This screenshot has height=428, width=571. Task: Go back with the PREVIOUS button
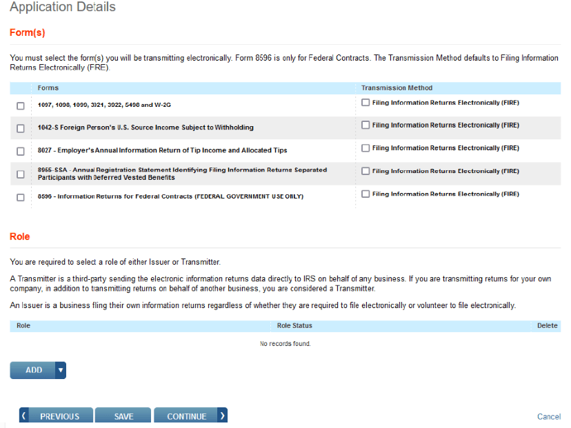tap(55, 416)
